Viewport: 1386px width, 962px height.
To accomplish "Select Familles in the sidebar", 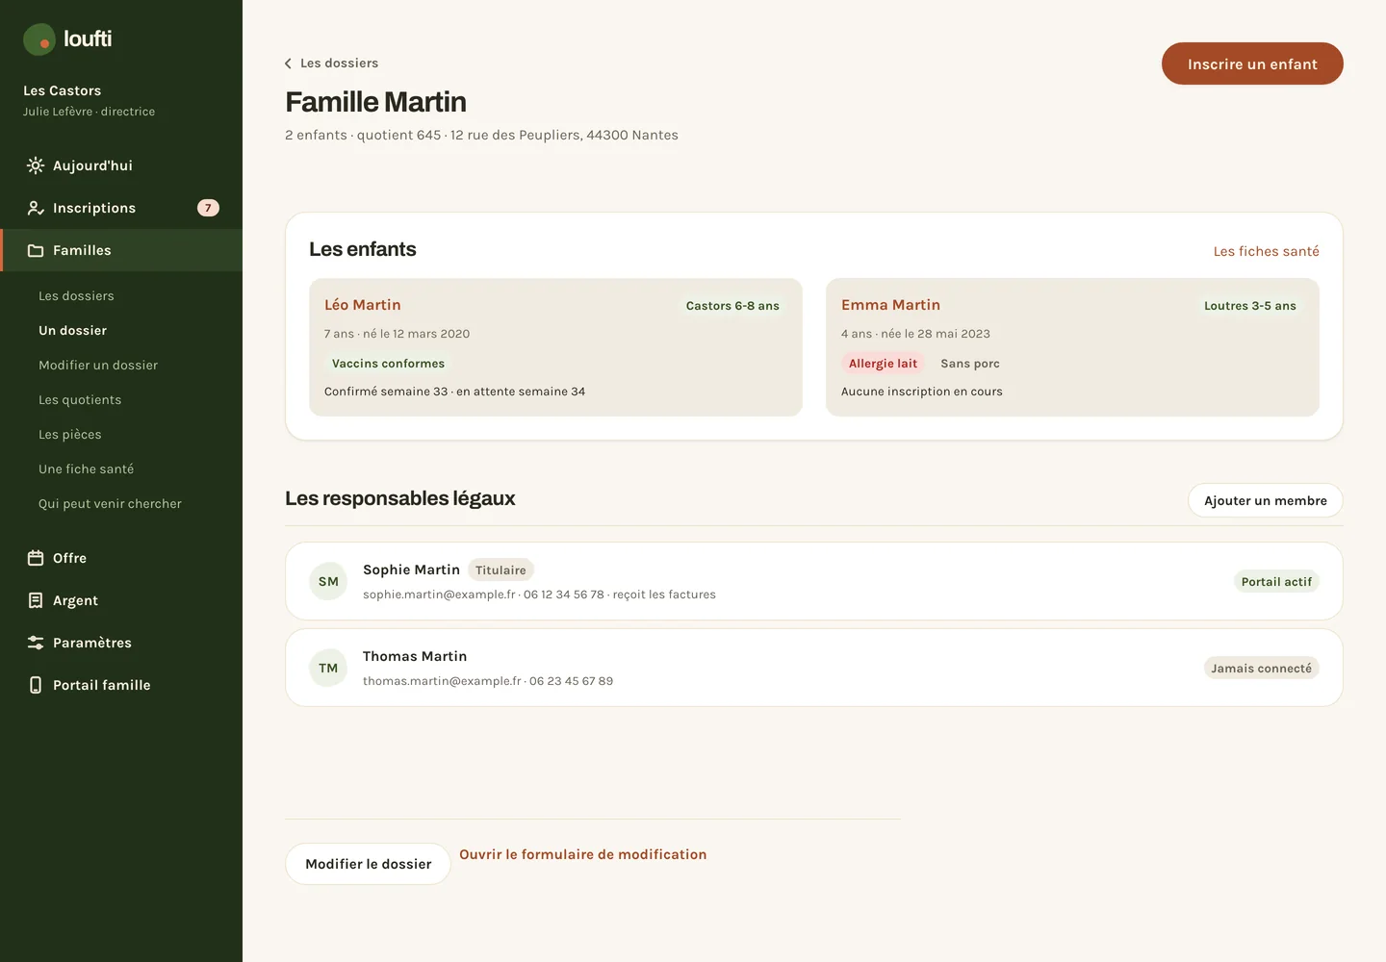I will pyautogui.click(x=121, y=250).
